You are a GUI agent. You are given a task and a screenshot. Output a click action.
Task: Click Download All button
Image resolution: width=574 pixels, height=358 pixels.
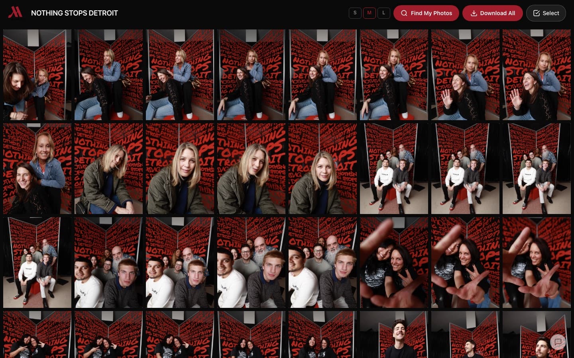(x=492, y=13)
